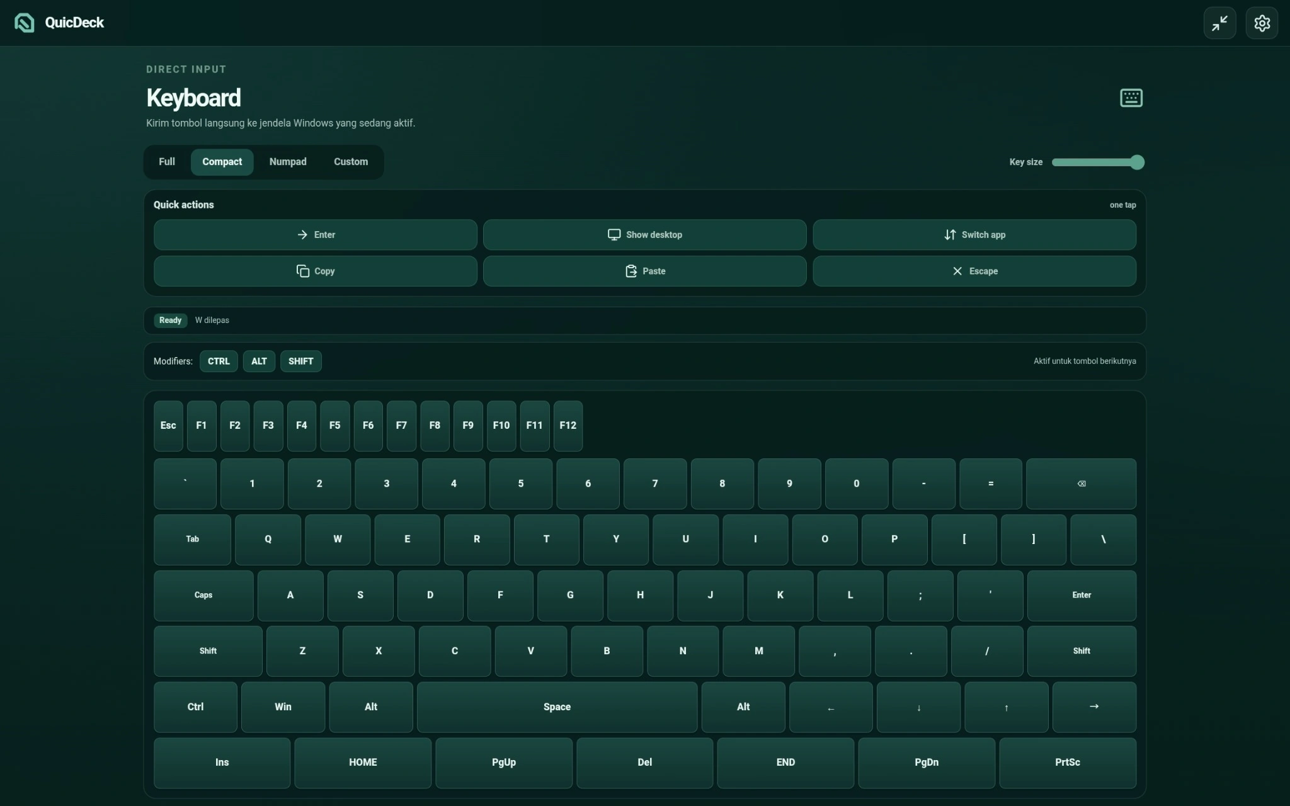Click the 'W dilepas' status text

[x=212, y=321]
